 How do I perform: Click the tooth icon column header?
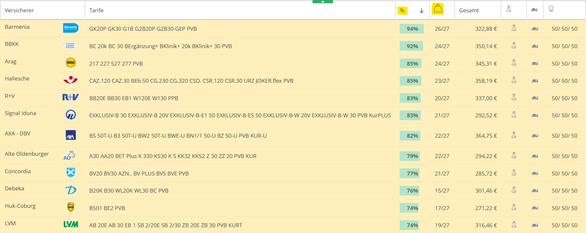[x=551, y=9]
